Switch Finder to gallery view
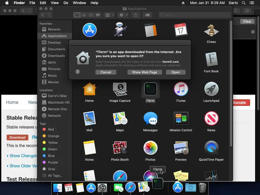Image resolution: width=260 pixels, height=195 pixels. coord(98,15)
